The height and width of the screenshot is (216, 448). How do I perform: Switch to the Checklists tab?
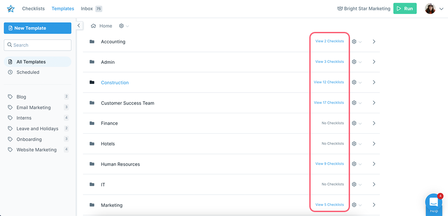click(33, 9)
